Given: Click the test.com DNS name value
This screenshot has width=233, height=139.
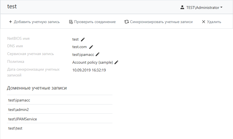Looking at the screenshot, I should coord(80,47).
